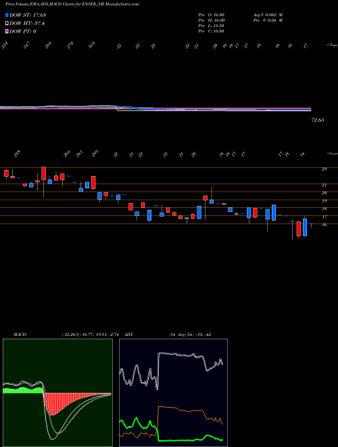The image size is (338, 447).
Task: Click the 20 price axis label
Action: click(324, 193)
